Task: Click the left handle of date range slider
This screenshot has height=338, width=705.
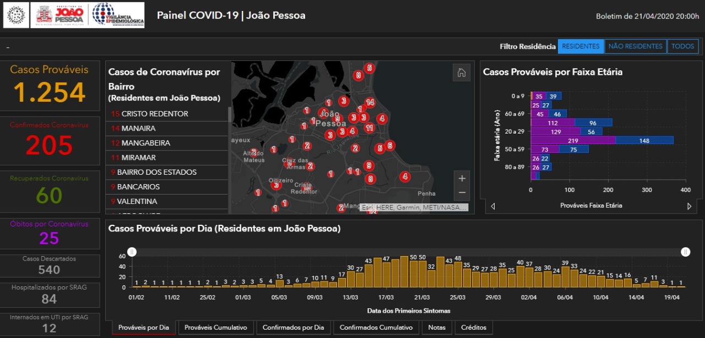Action: point(132,252)
